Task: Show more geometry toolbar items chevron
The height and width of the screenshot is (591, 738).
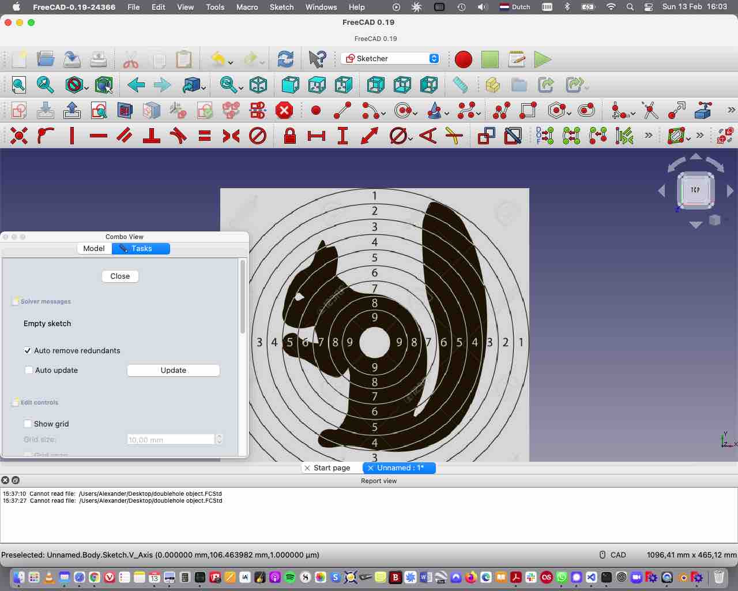Action: click(731, 110)
